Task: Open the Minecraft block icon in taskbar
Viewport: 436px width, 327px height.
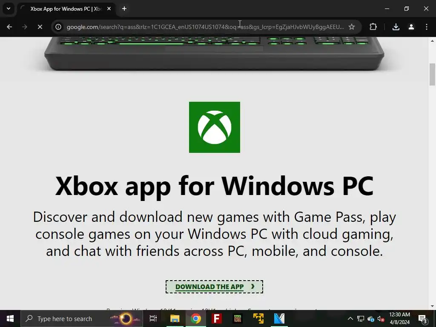Action: (x=238, y=318)
